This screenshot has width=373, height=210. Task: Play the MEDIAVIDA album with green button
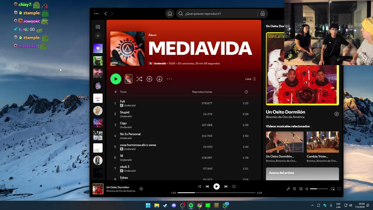pos(116,79)
